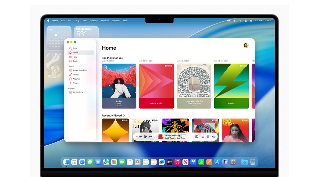Open the Song menu in menu bar
Screen dimensions: 321x177
[x=77, y=21]
